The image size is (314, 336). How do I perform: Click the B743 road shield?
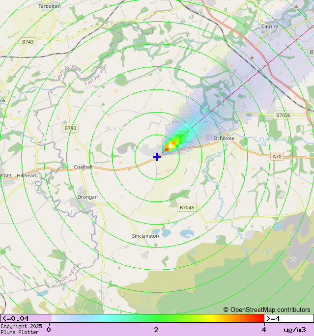28,42
